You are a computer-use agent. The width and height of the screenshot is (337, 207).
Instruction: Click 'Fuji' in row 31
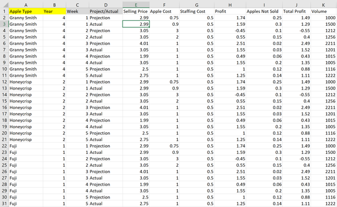coord(13,204)
